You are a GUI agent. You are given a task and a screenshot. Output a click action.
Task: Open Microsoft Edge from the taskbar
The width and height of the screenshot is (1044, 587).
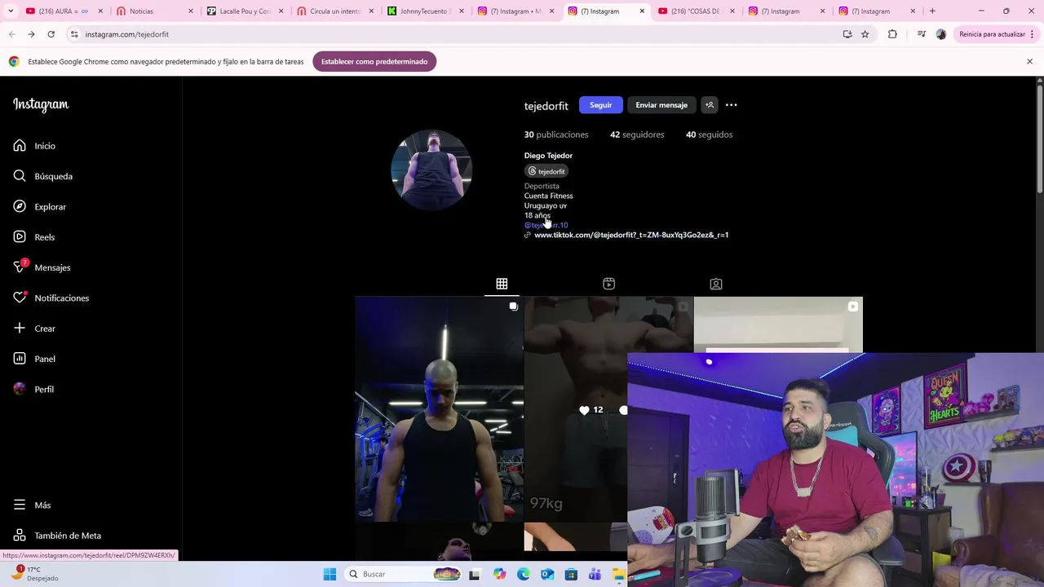point(523,574)
